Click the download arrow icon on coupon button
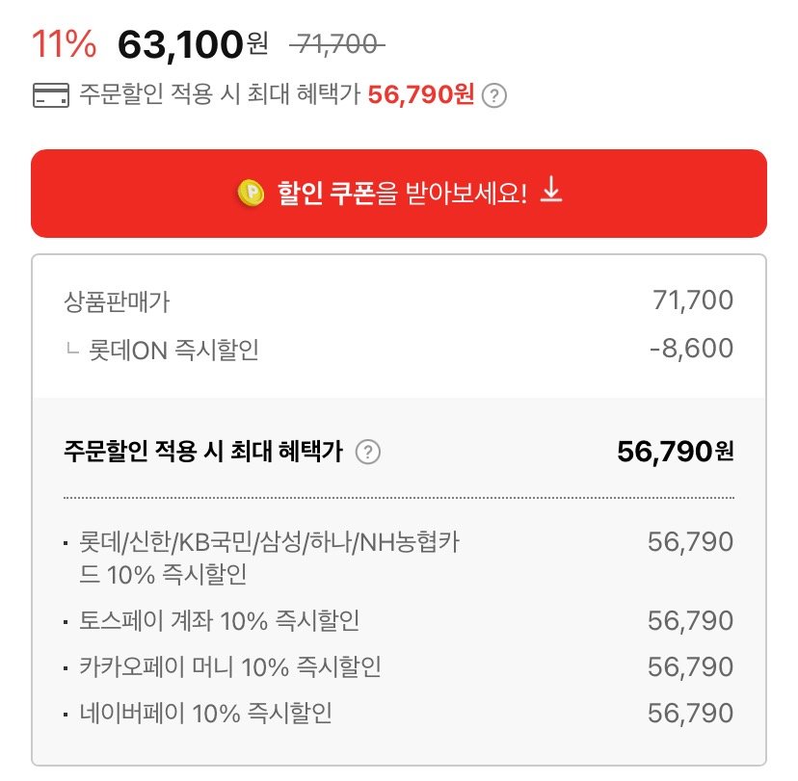The width and height of the screenshot is (798, 781). click(550, 189)
